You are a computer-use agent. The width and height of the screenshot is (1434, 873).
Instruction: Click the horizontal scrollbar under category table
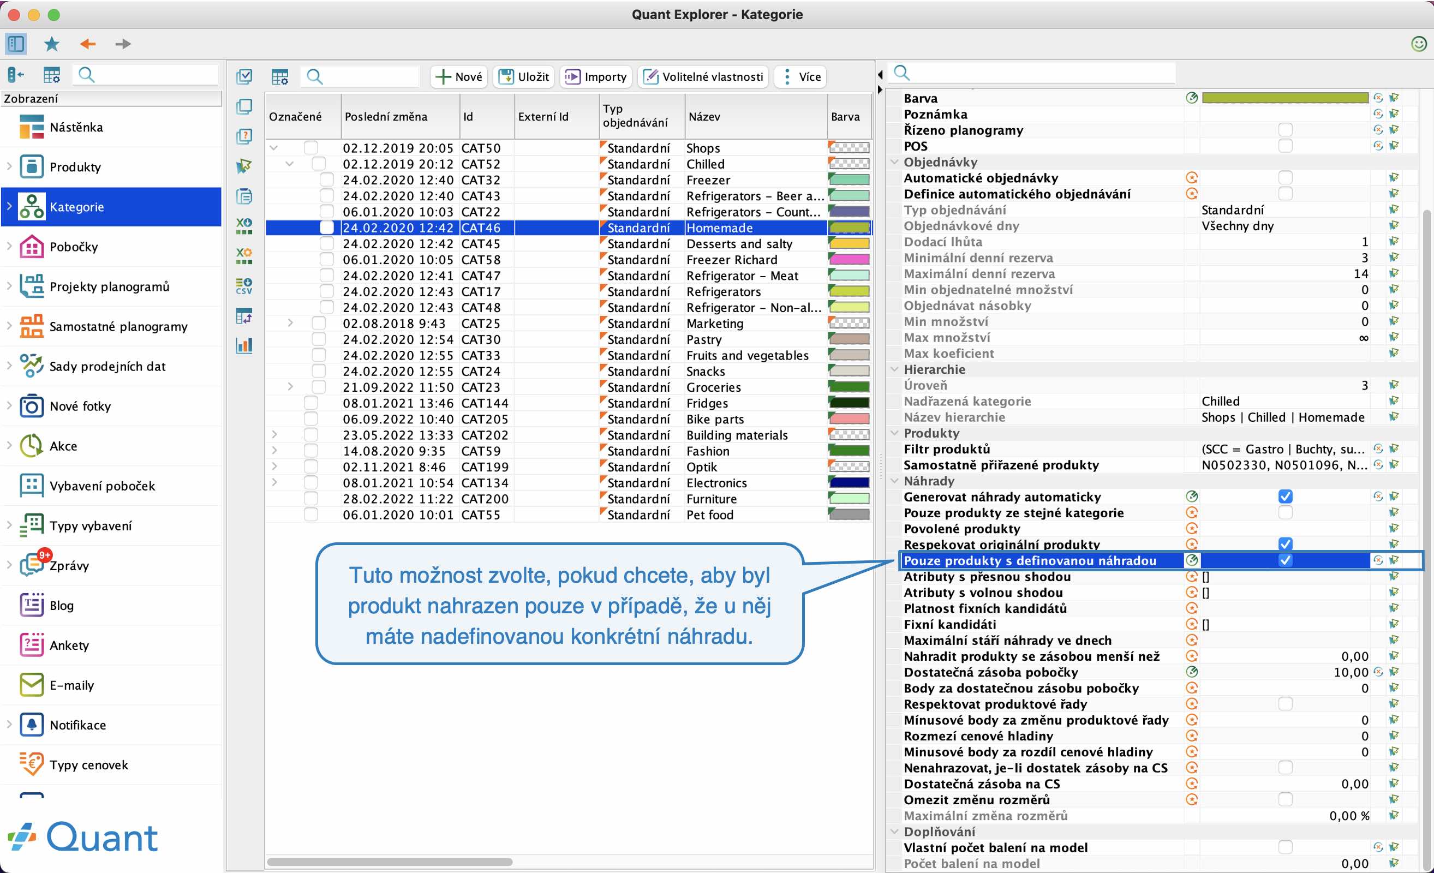tap(390, 862)
